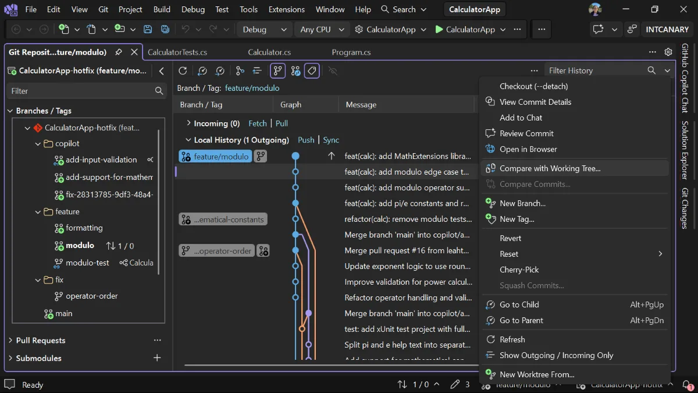The image size is (698, 393).
Task: Pin the Git Repository tab
Action: (119, 52)
